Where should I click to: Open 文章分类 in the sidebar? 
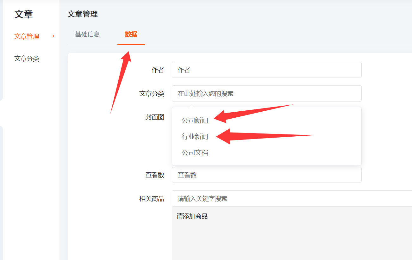pos(27,59)
